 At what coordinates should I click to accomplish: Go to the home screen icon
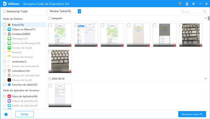pyautogui.click(x=6, y=114)
